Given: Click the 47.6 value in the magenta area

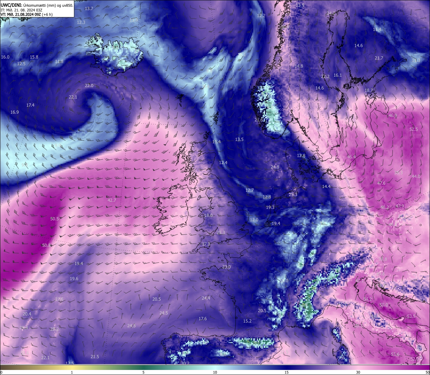Looking at the screenshot, I should pyautogui.click(x=381, y=183).
